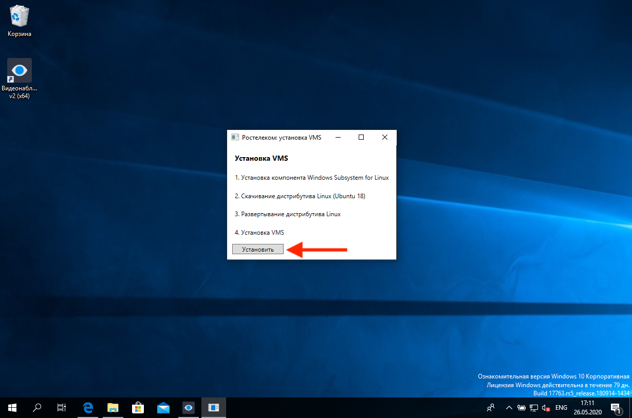Open Task View on the taskbar
This screenshot has height=418, width=632.
[x=62, y=408]
